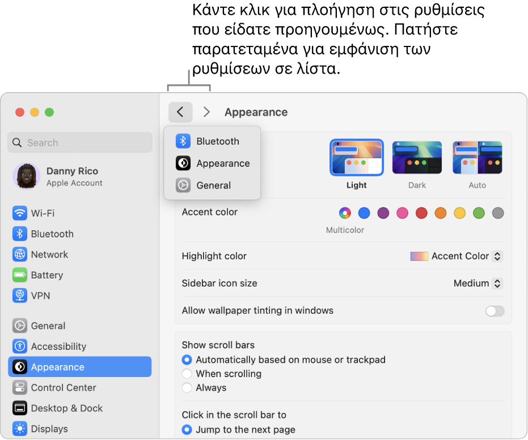Open Control Center settings in sidebar
Viewport: 528px width, 440px height.
(80, 387)
